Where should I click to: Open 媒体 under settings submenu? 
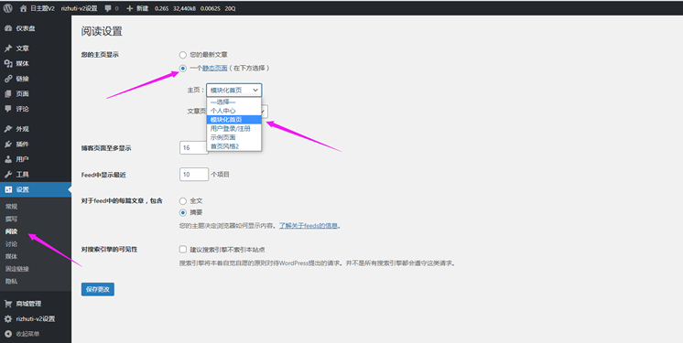11,256
